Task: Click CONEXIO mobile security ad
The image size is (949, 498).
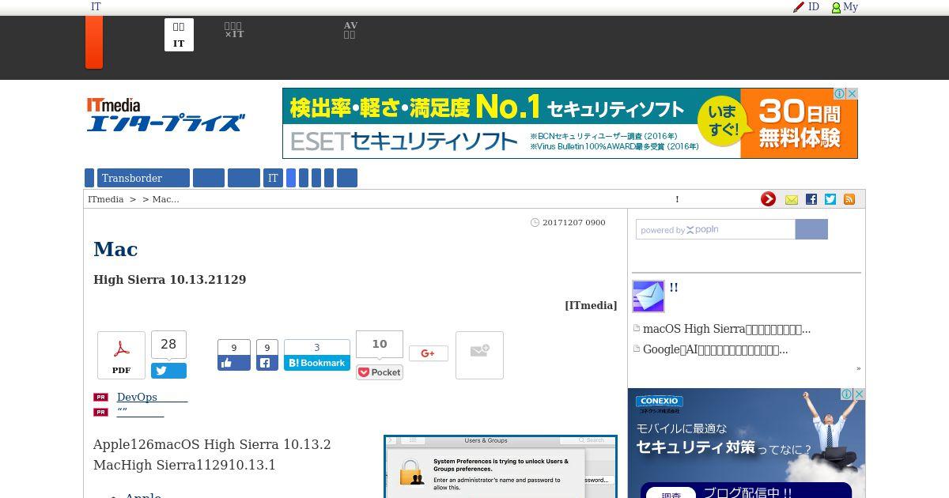Action: 747,443
